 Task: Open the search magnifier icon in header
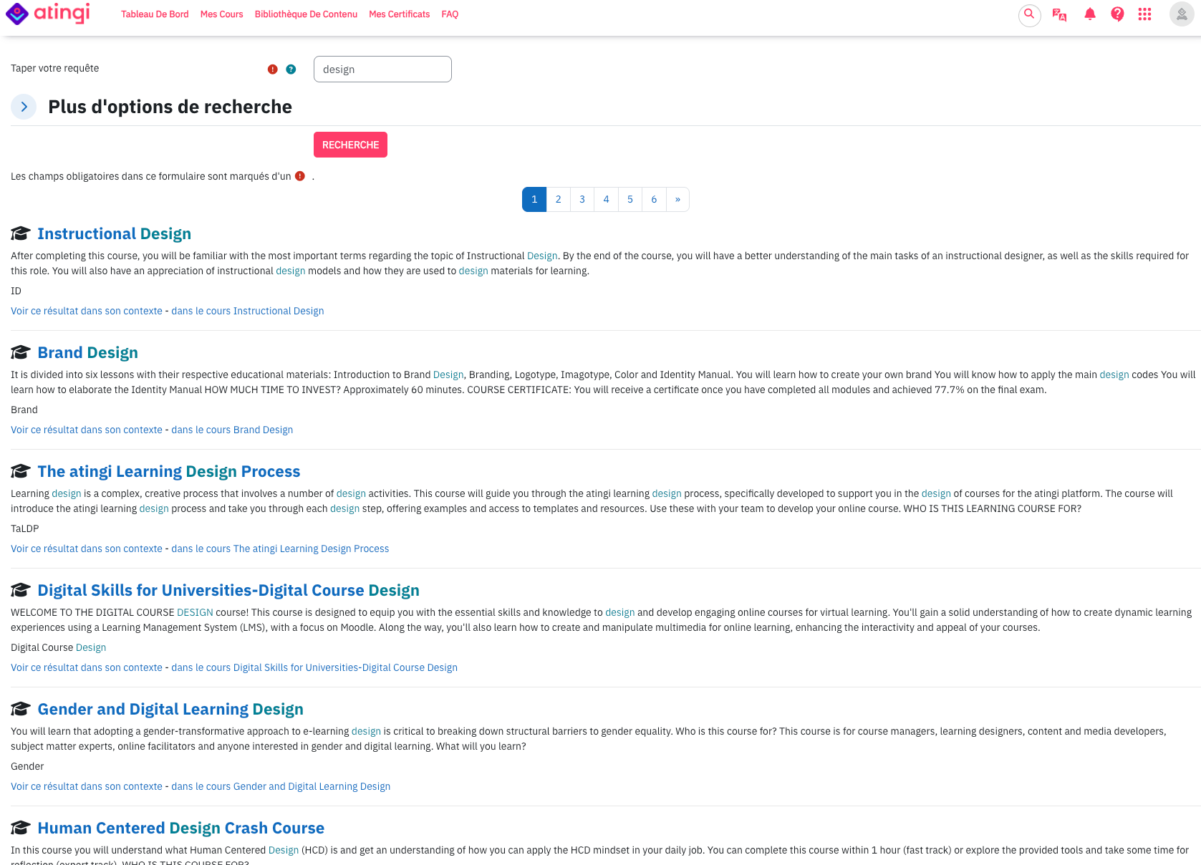[1029, 14]
